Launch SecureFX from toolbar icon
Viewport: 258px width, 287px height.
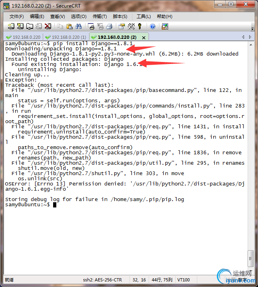point(165,26)
